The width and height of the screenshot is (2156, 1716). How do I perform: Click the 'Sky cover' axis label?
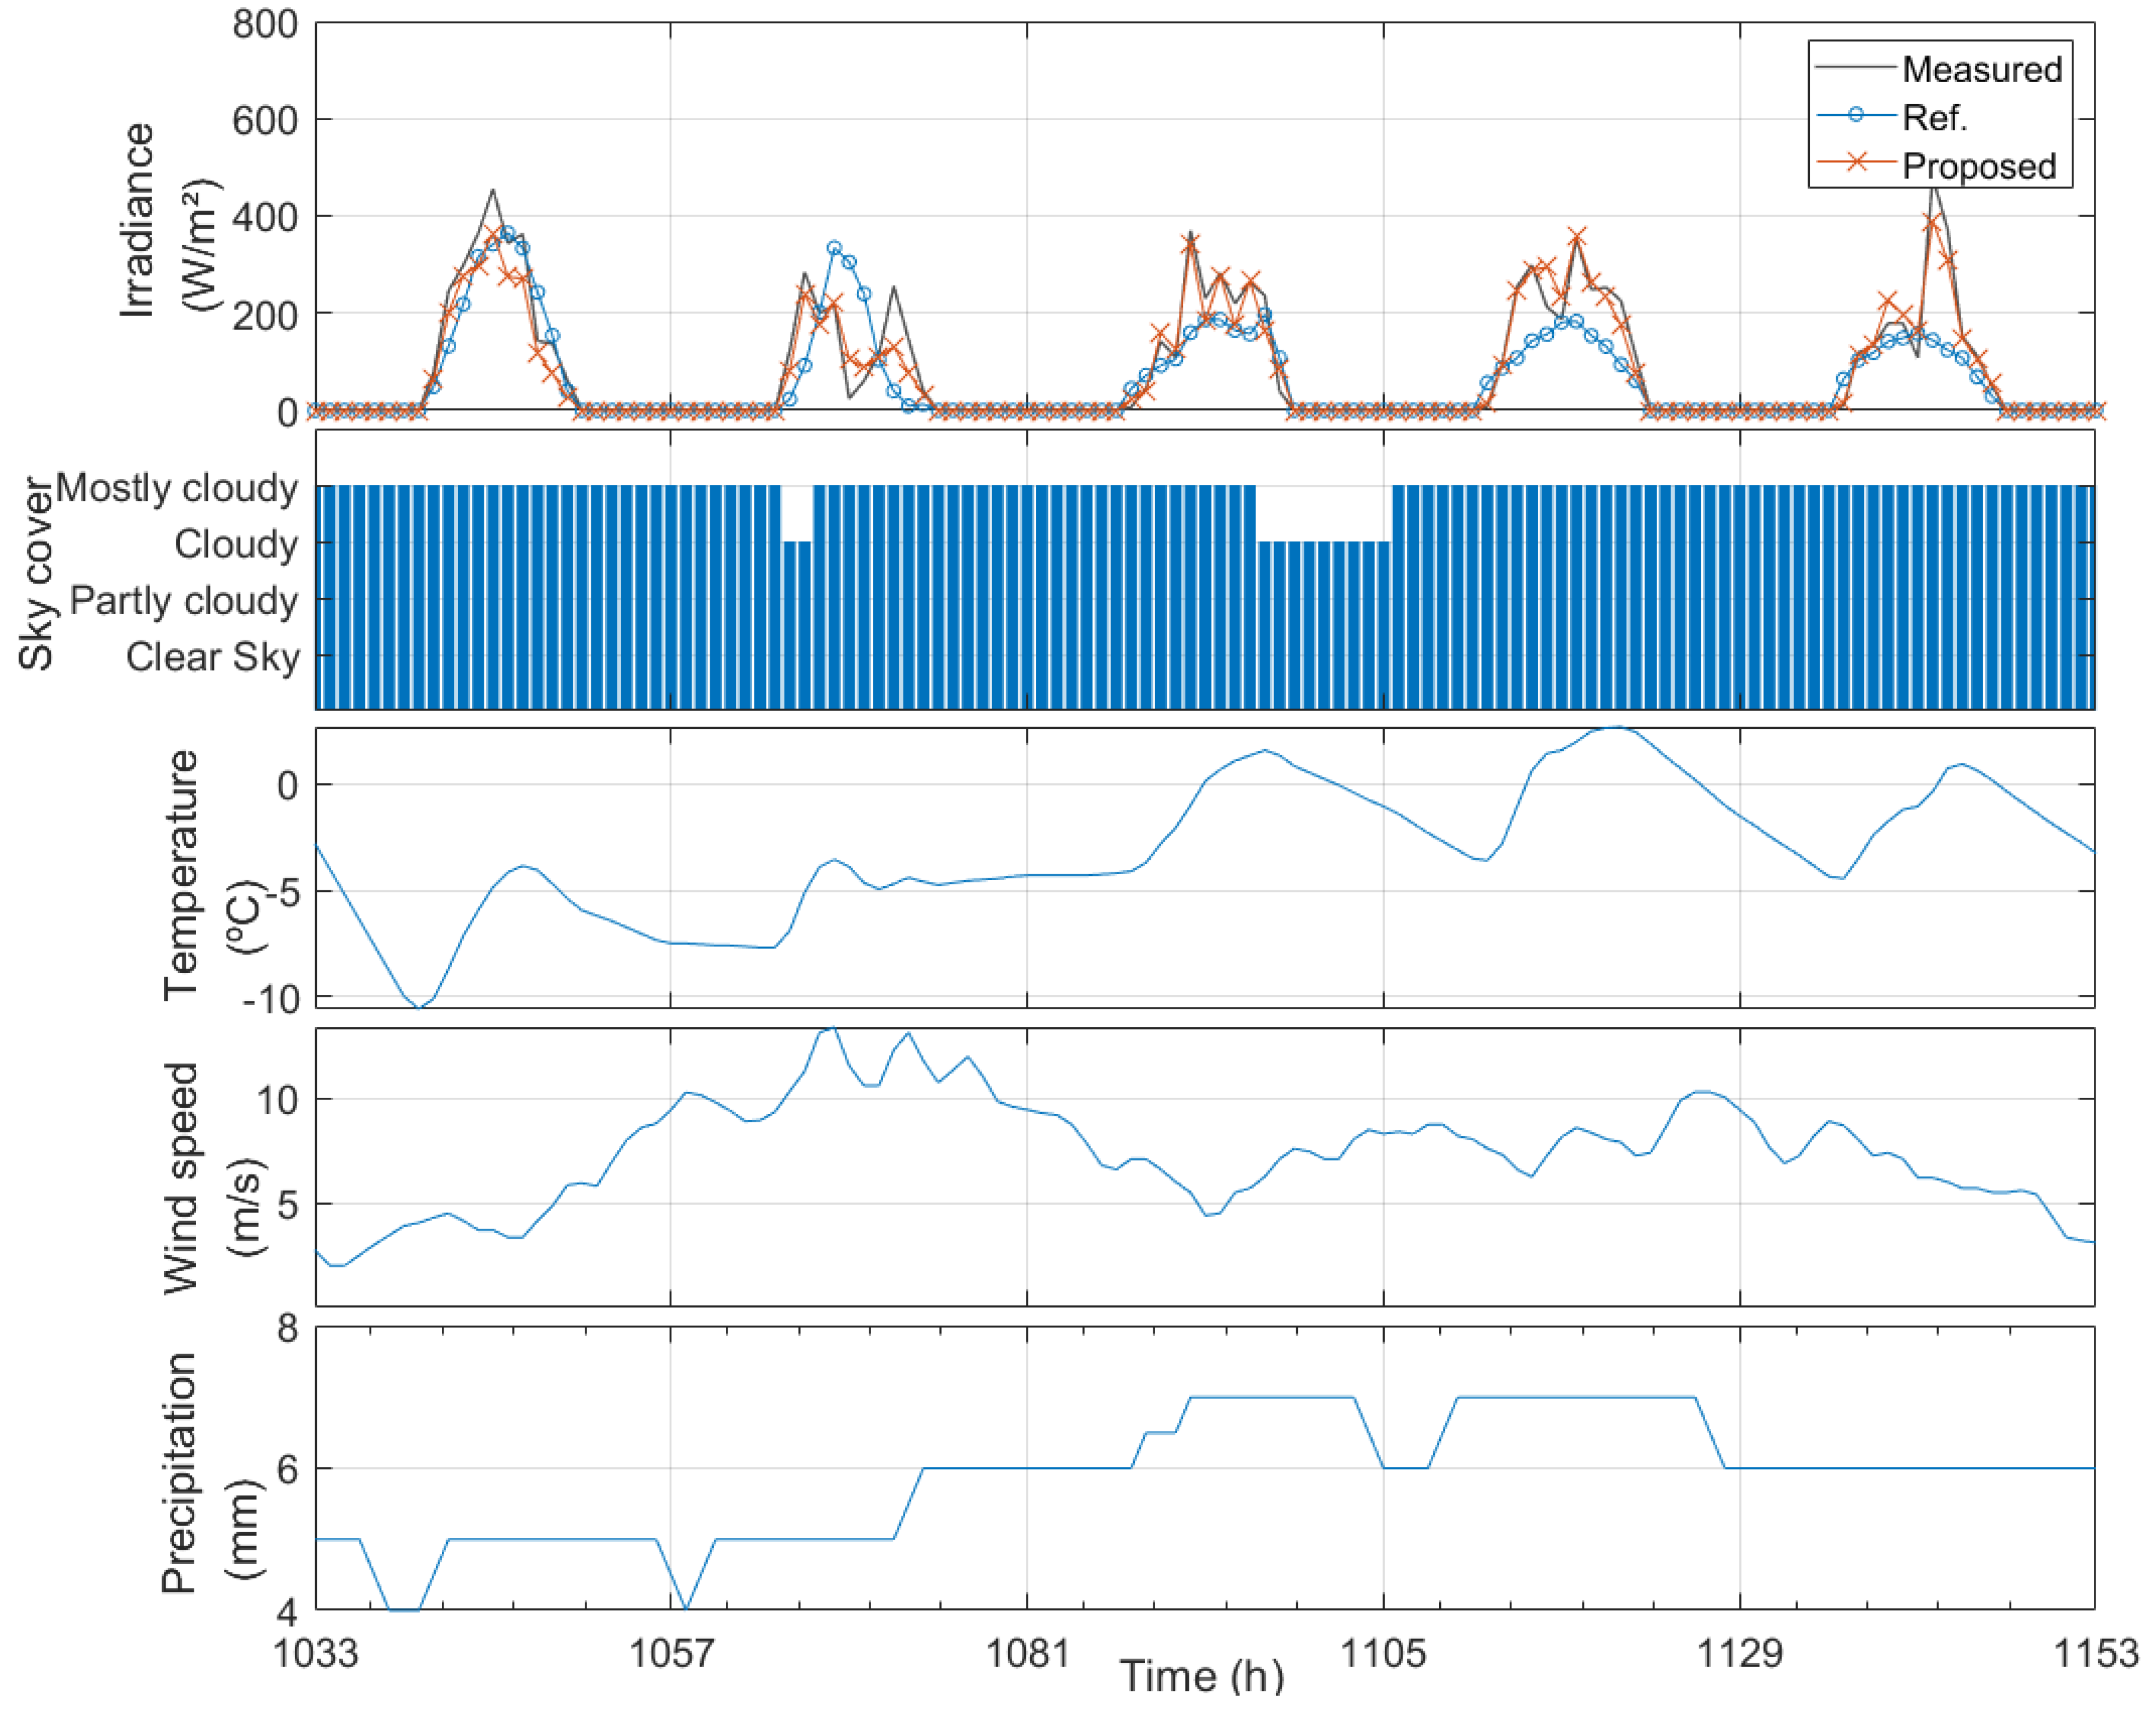(x=36, y=573)
